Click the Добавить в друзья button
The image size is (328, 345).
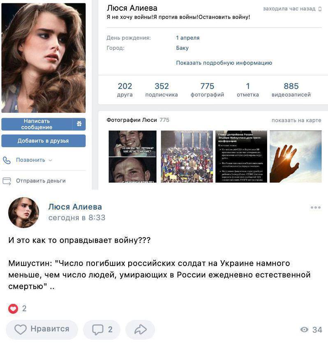[x=44, y=141]
